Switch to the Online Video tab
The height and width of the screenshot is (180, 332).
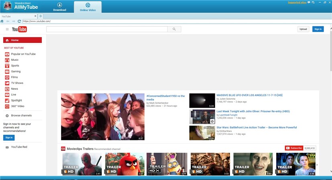click(88, 7)
